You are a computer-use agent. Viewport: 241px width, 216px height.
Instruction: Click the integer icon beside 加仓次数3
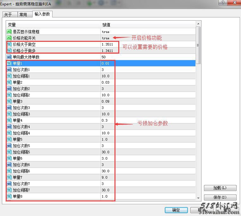9,108
